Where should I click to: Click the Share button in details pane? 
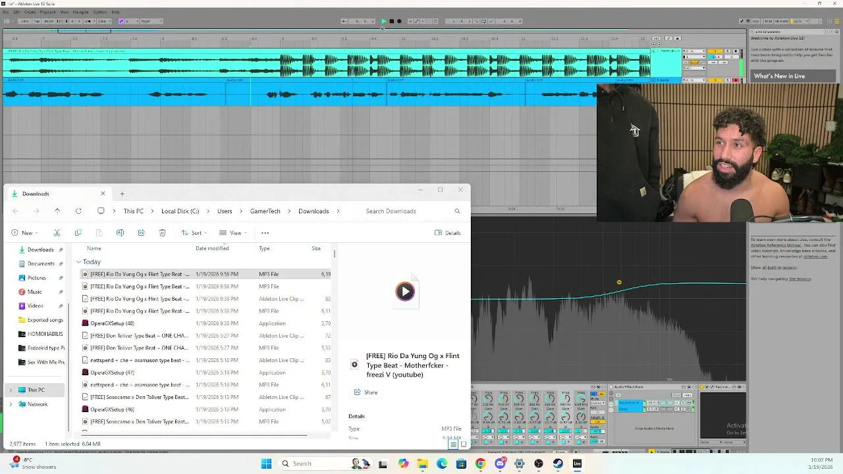[366, 392]
